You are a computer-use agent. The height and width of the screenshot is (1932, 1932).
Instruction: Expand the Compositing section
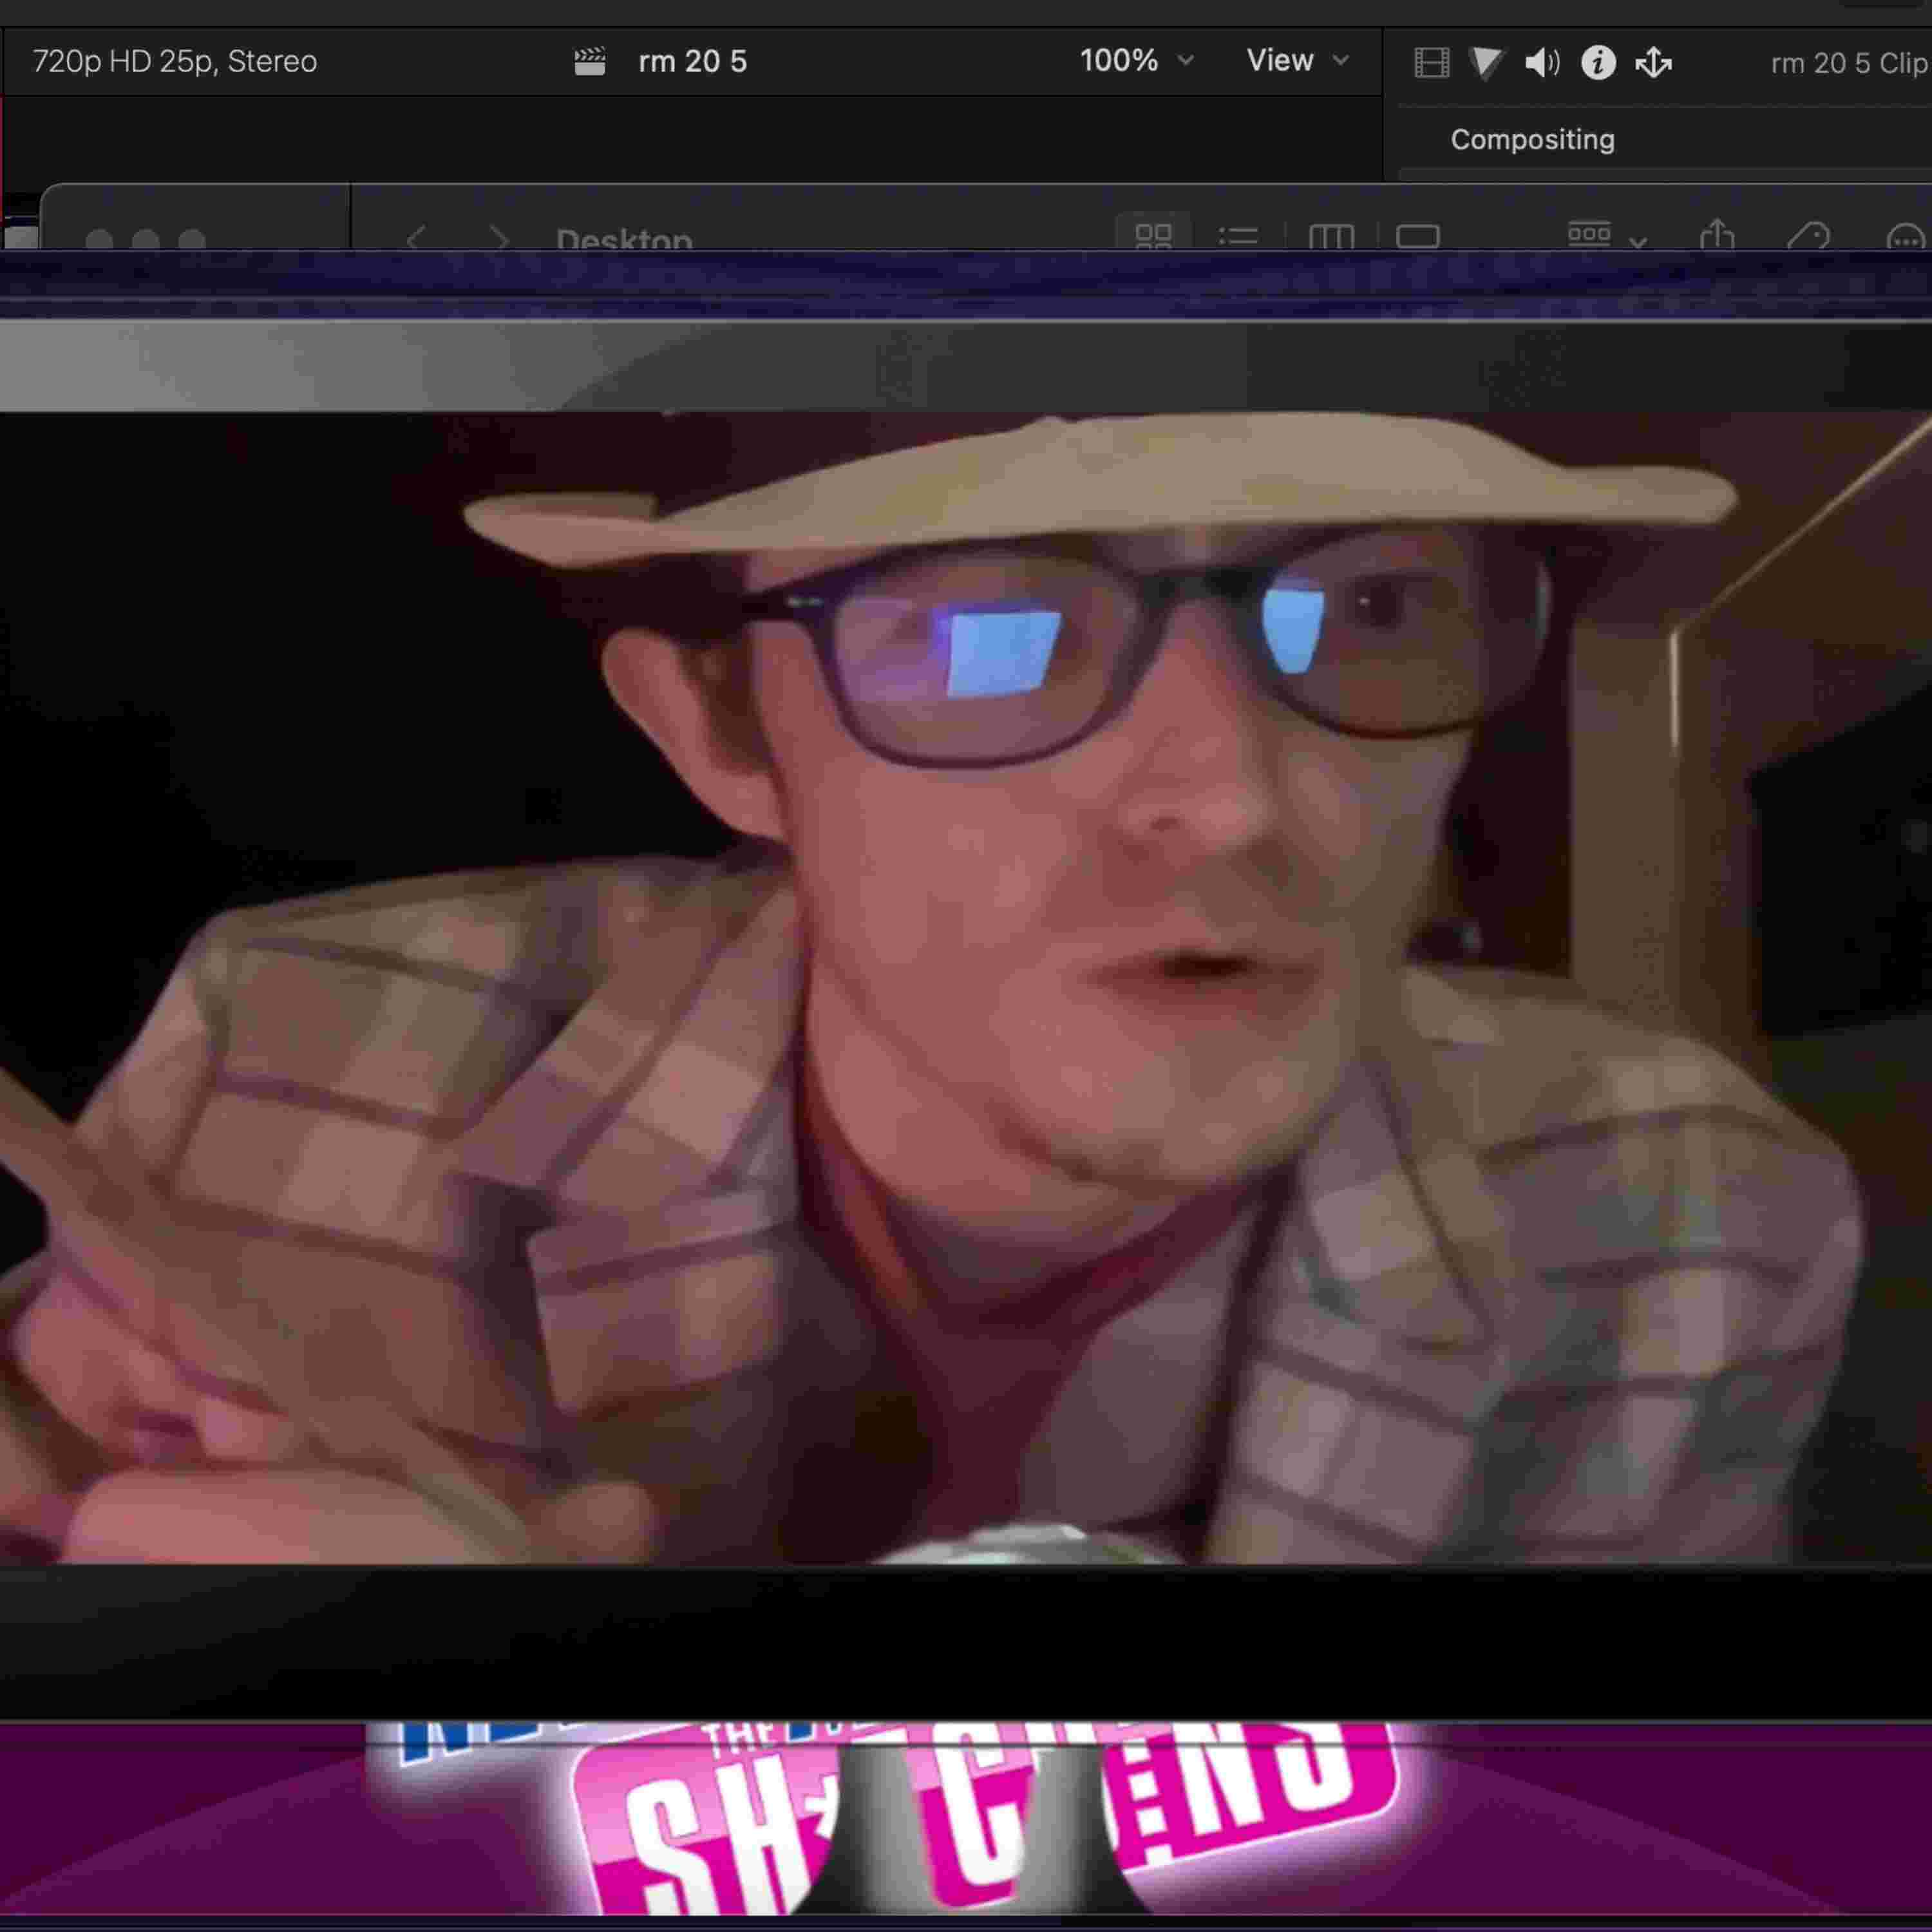(x=1532, y=139)
